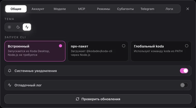The width and height of the screenshot is (196, 108).
Task: Click the Глобальный koda card title
Action: click(x=149, y=46)
